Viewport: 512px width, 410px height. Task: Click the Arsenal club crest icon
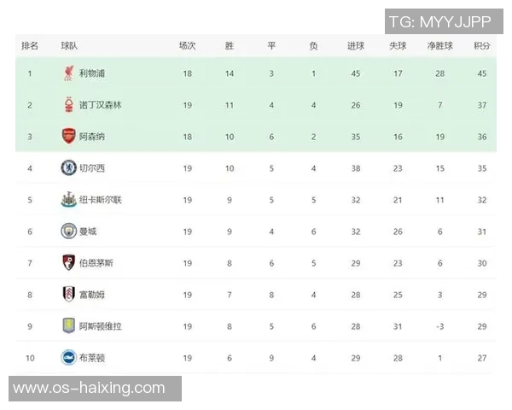tap(68, 137)
